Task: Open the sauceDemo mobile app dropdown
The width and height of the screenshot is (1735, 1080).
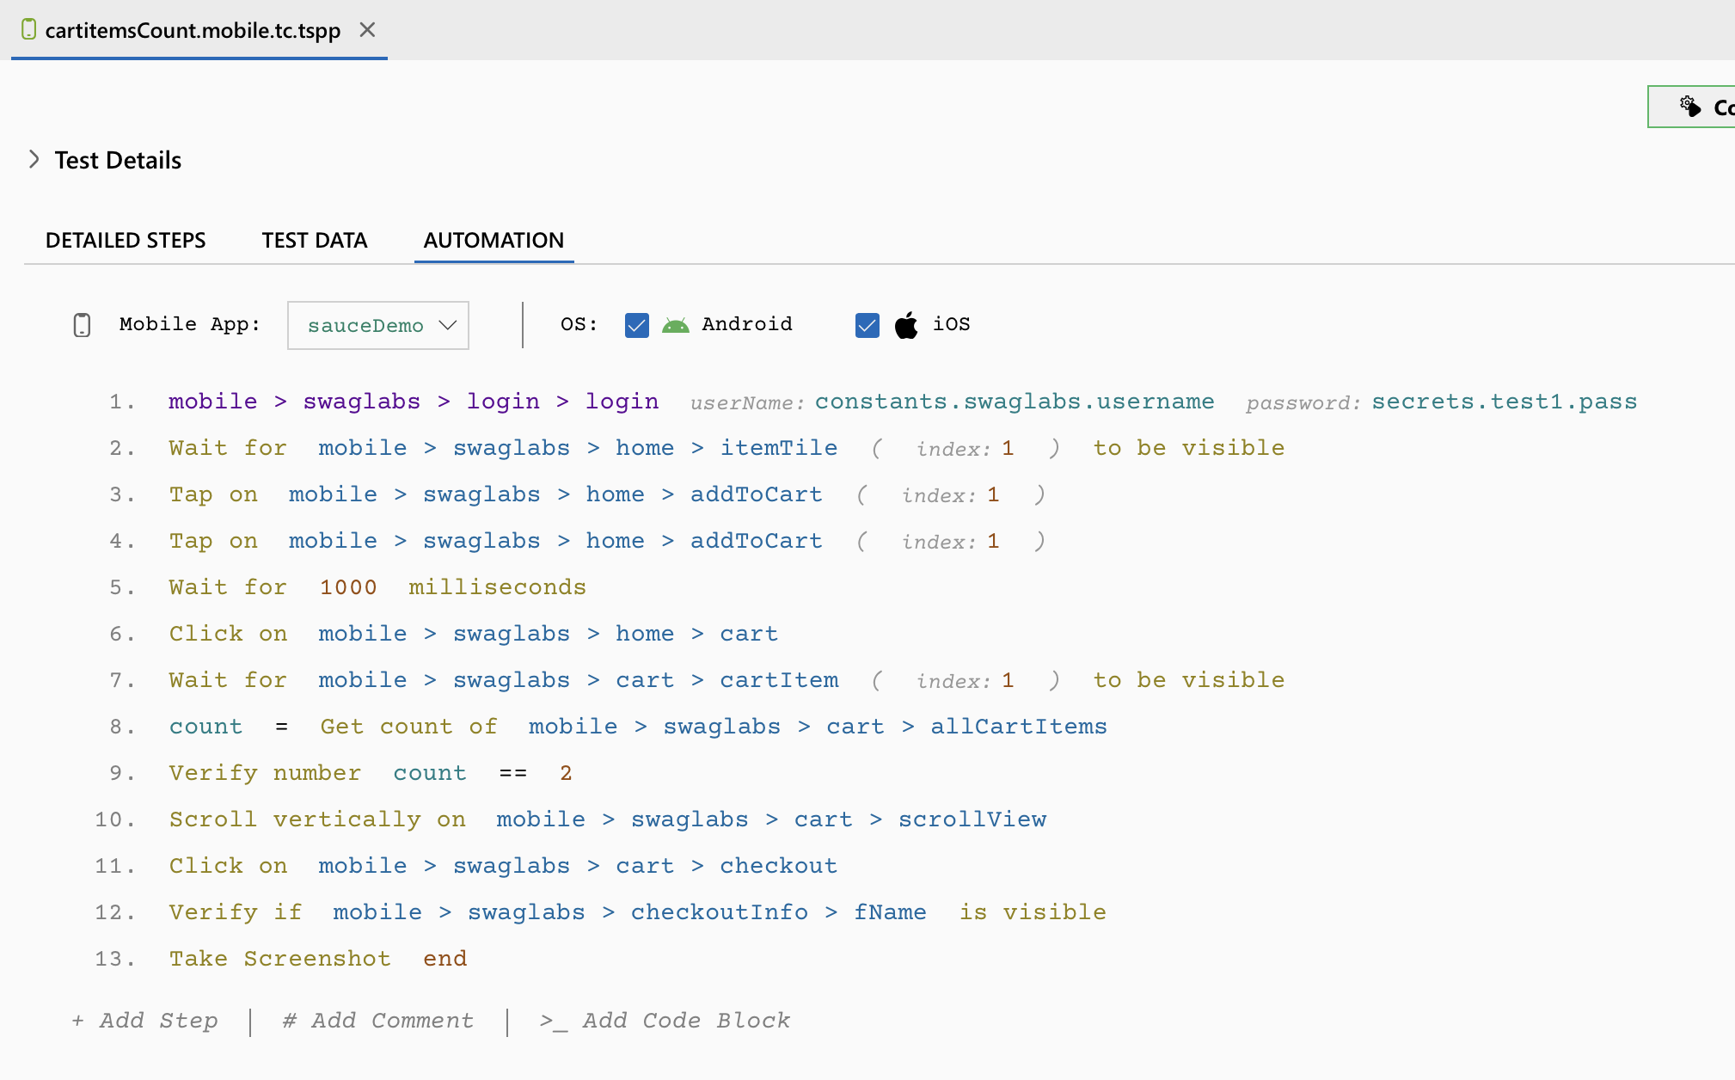Action: (377, 325)
